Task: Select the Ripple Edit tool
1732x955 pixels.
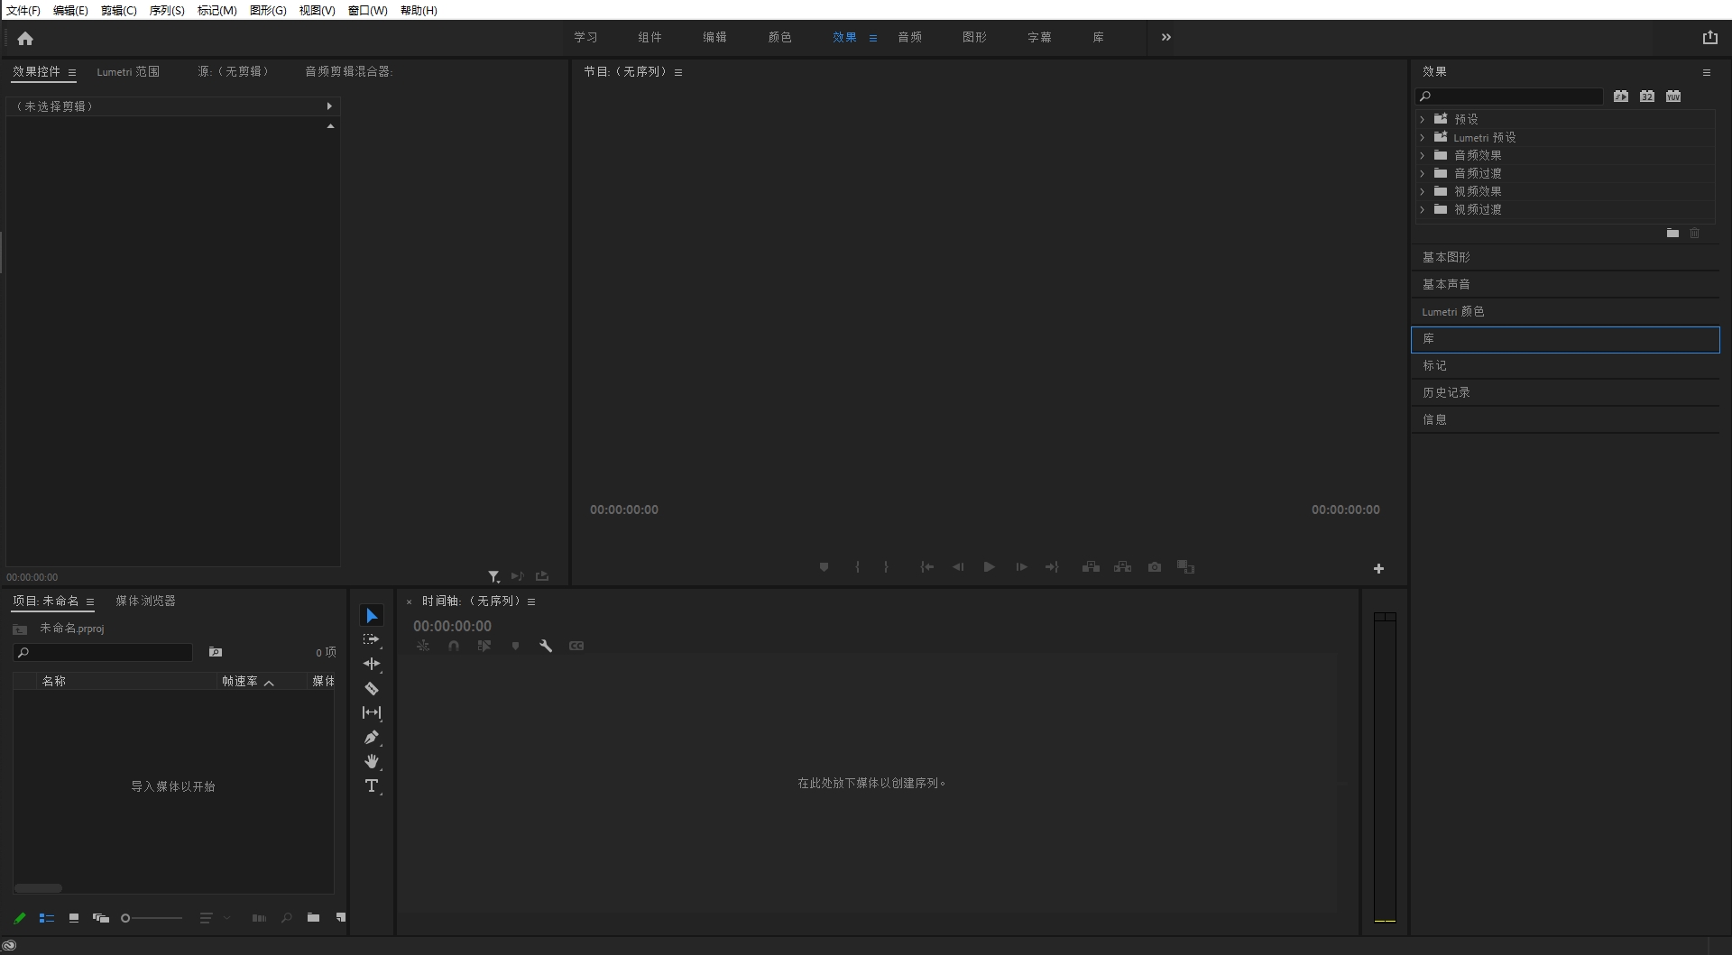Action: pyautogui.click(x=371, y=664)
